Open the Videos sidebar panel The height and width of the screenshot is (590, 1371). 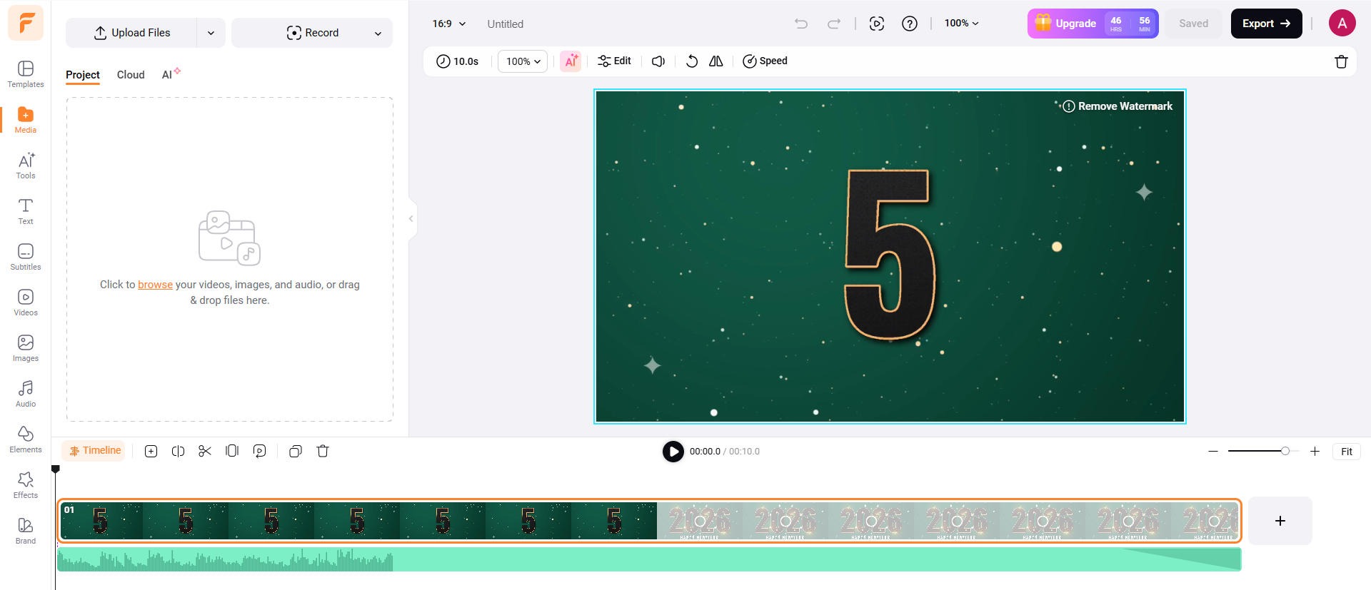[x=26, y=302]
